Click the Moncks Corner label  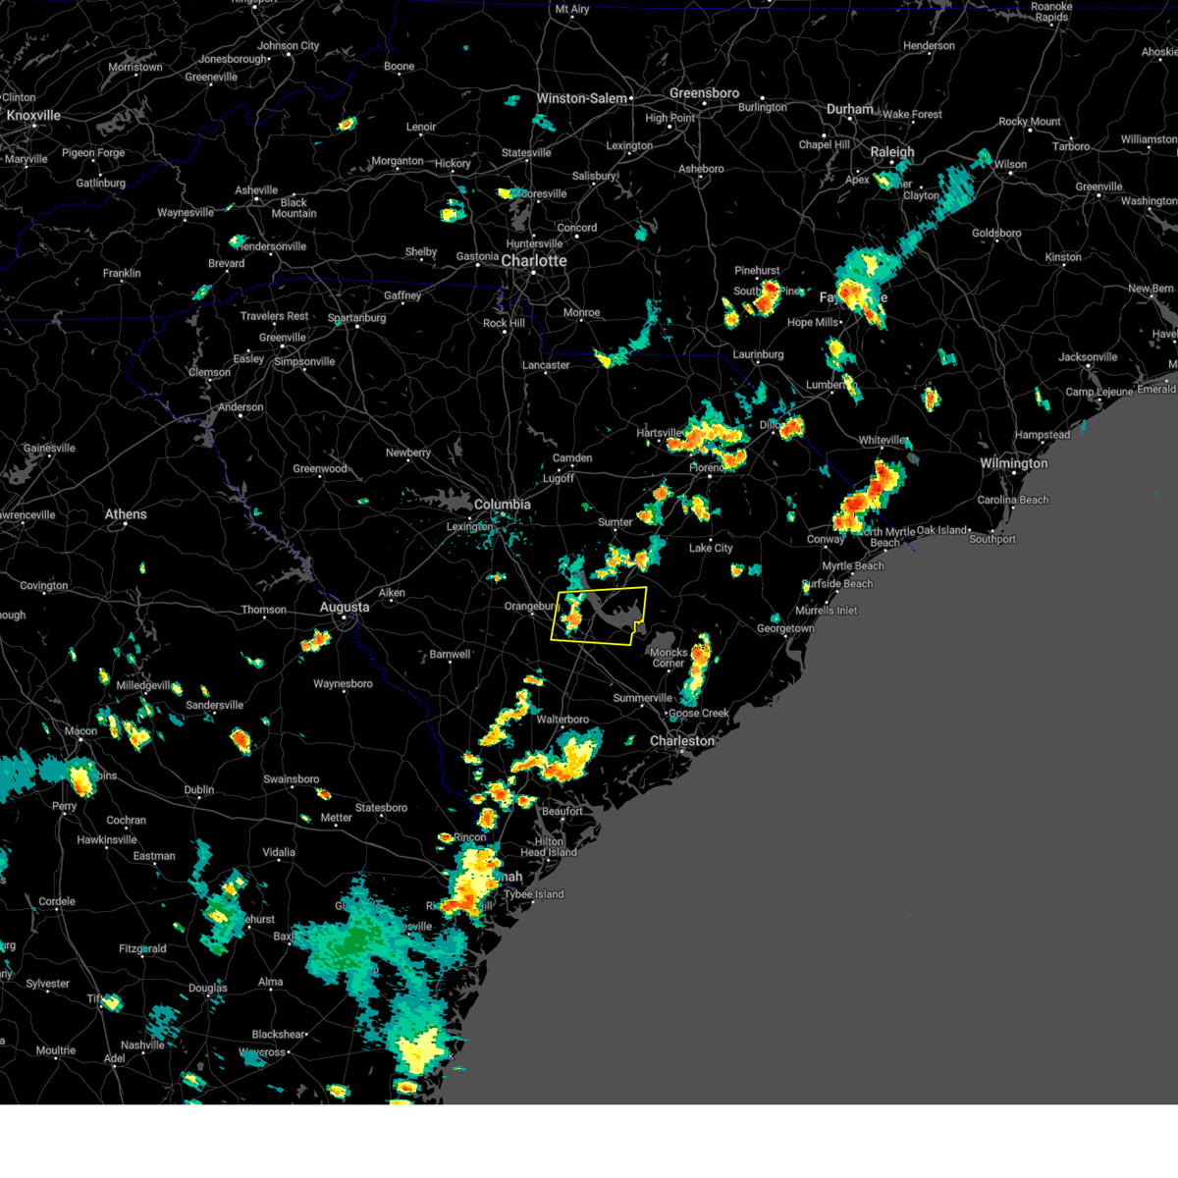click(669, 658)
